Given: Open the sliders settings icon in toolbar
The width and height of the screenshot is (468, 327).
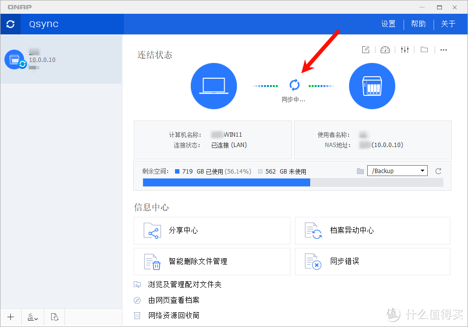Looking at the screenshot, I should pyautogui.click(x=405, y=50).
